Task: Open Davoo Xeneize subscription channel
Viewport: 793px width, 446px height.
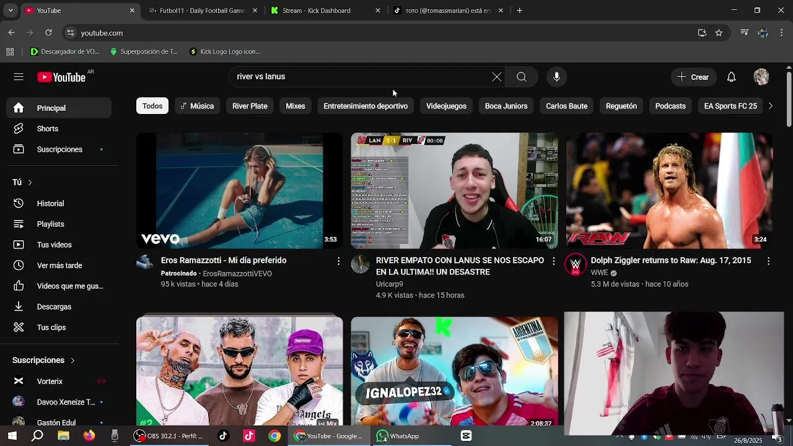Action: (59, 402)
